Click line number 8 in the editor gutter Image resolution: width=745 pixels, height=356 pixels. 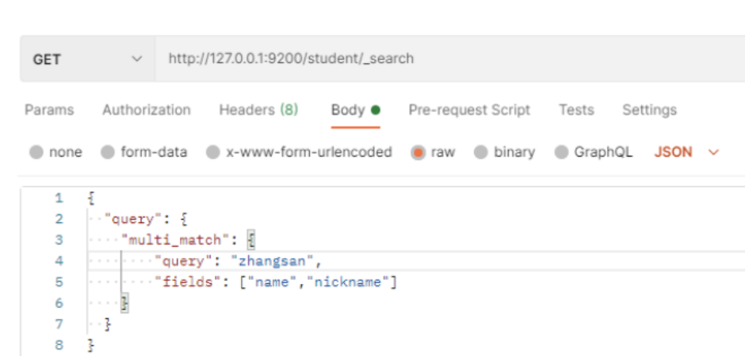click(59, 345)
